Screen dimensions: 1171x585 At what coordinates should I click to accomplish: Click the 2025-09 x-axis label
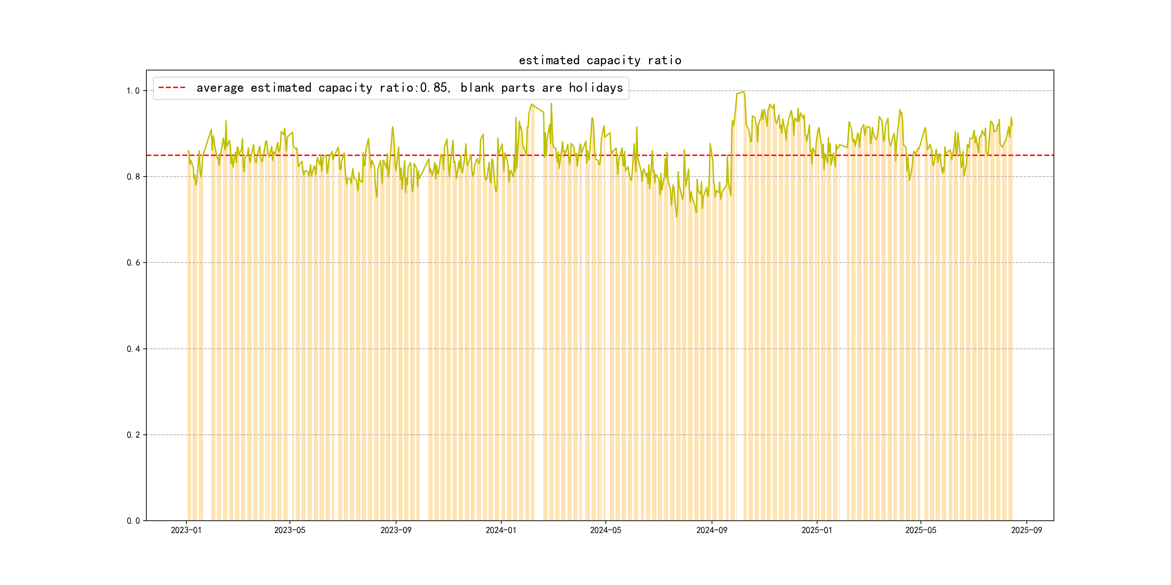[x=1026, y=530]
